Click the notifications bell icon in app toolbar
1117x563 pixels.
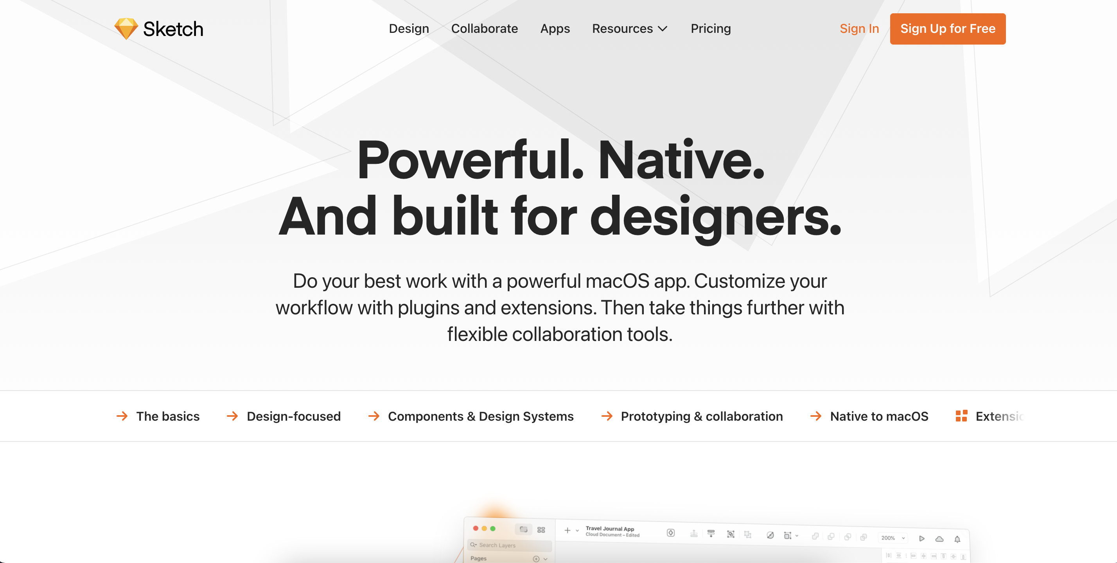pyautogui.click(x=957, y=539)
